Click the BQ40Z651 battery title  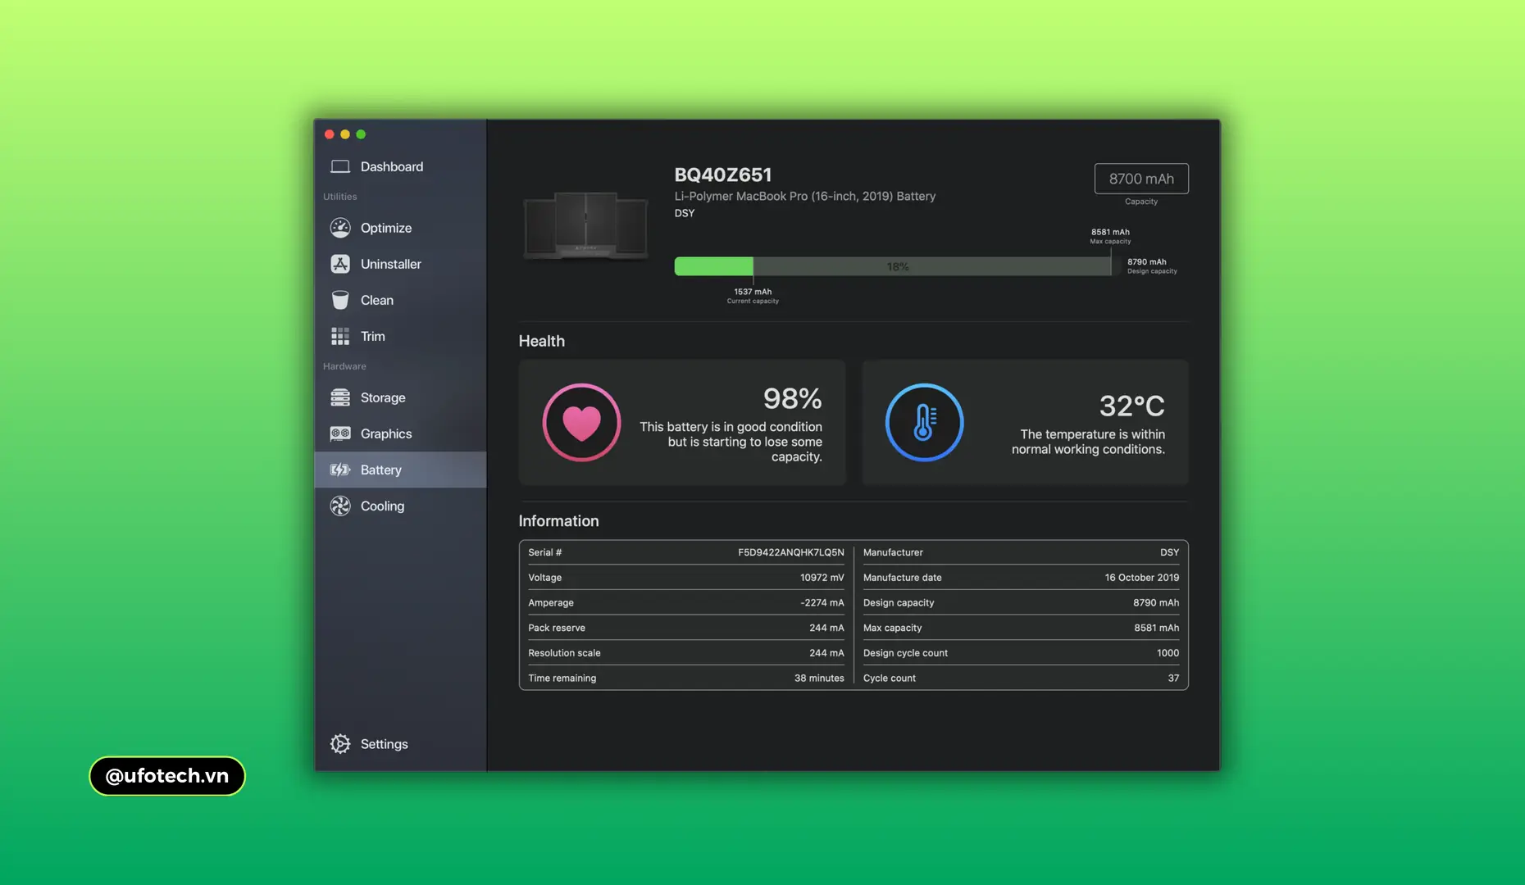pyautogui.click(x=722, y=175)
